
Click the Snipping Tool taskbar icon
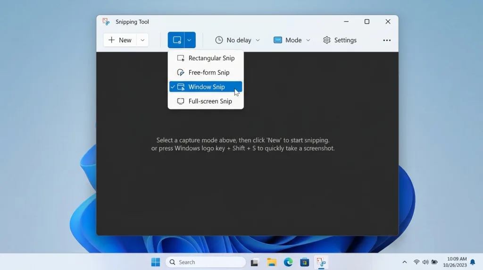point(321,262)
